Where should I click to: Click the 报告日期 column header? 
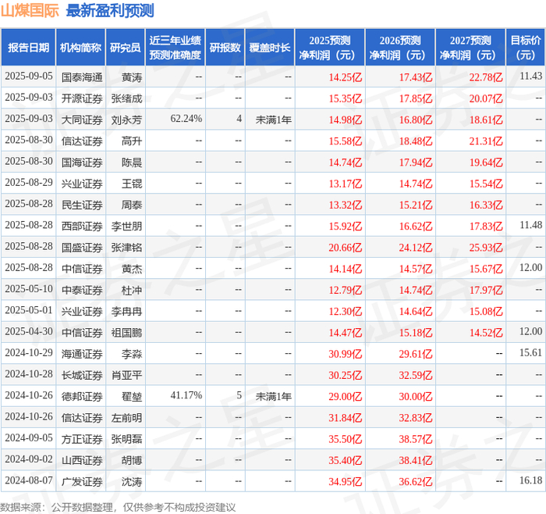click(x=28, y=48)
